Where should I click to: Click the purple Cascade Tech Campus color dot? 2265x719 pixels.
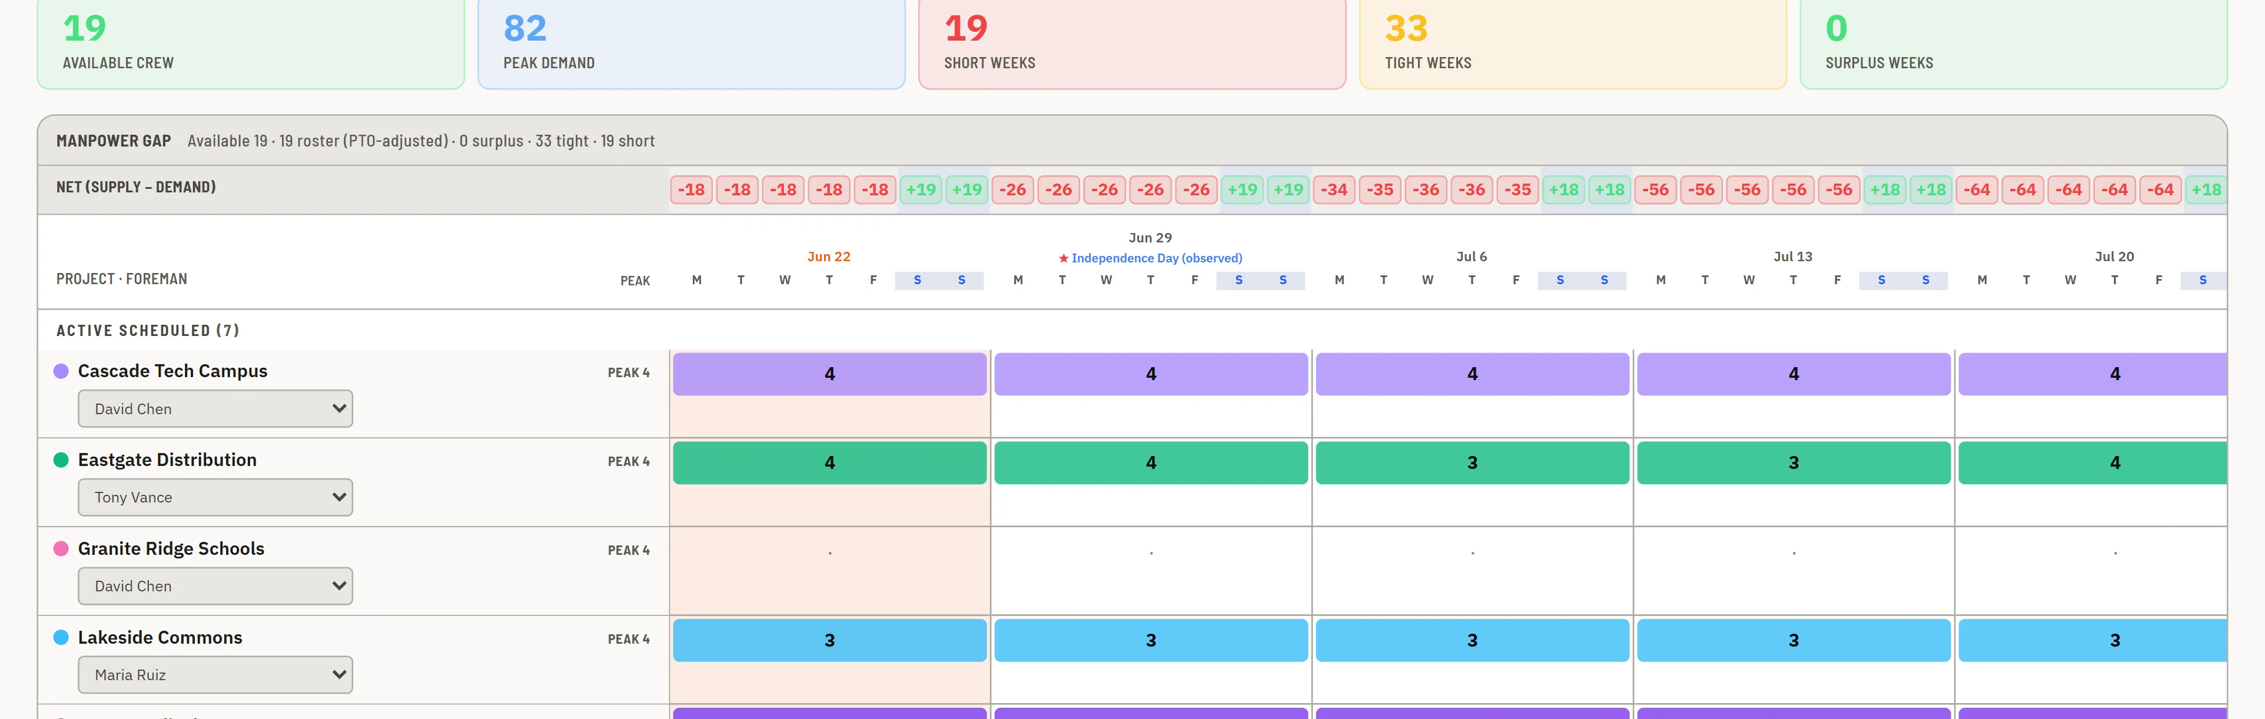point(61,371)
